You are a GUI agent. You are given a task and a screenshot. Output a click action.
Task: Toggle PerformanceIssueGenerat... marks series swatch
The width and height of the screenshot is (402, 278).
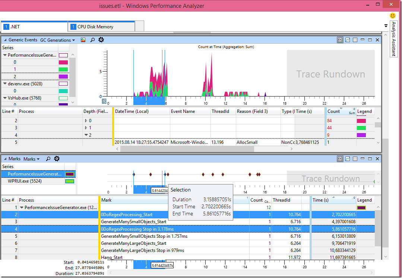coord(70,174)
